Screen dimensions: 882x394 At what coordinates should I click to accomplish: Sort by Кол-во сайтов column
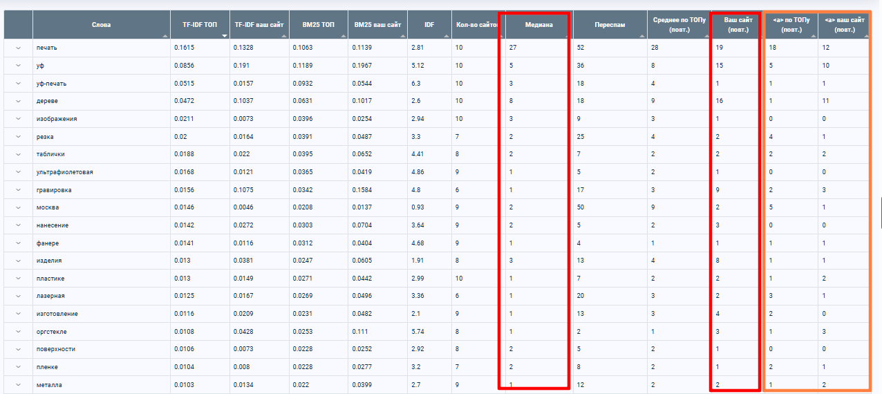(477, 25)
